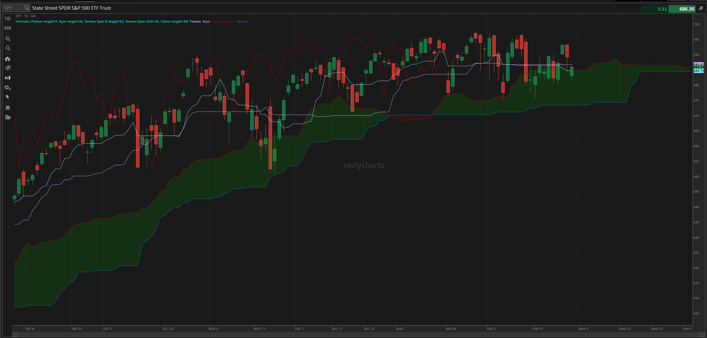The height and width of the screenshot is (338, 707).
Task: Open Ichimoku indicator settings label
Action: (x=102, y=22)
